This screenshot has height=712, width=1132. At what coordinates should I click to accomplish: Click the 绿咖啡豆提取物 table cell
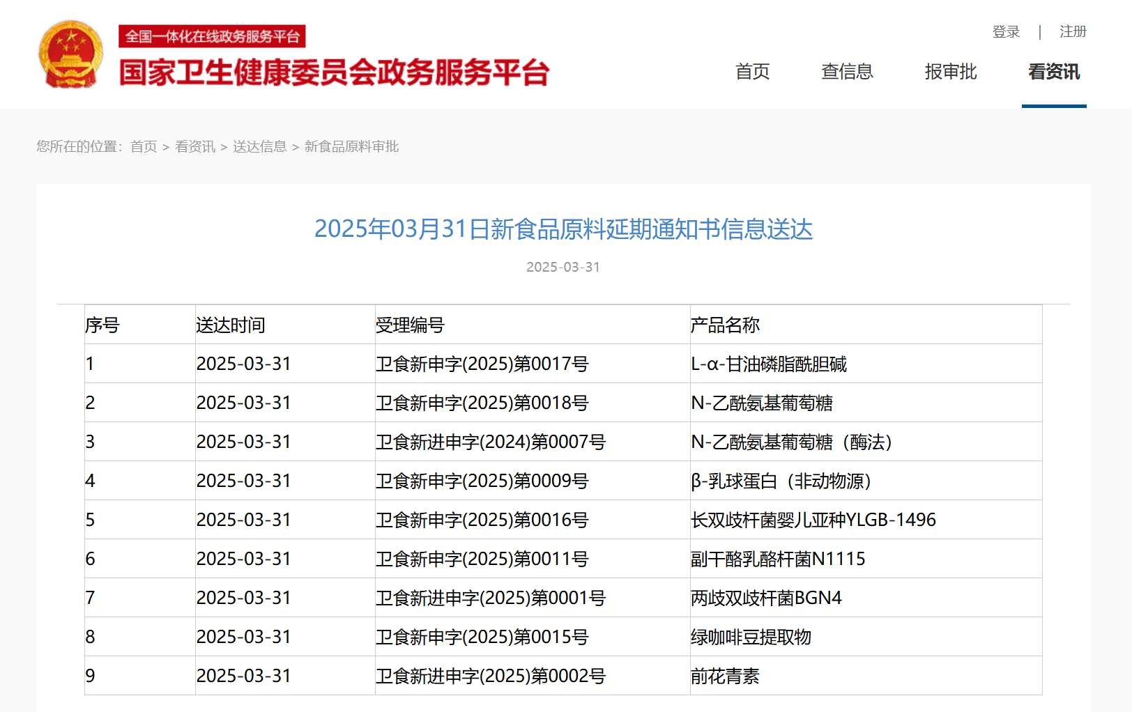750,637
